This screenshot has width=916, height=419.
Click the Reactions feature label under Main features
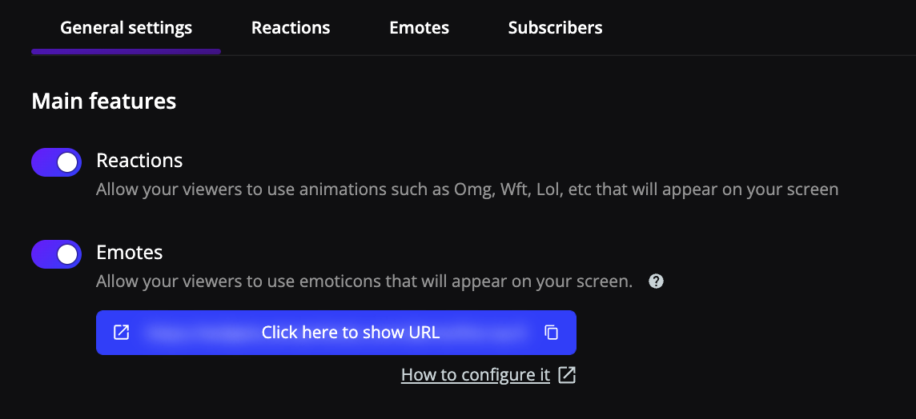coord(139,160)
